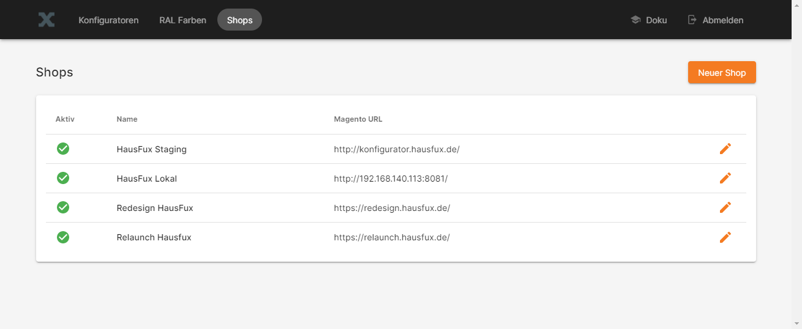
Task: Toggle the active status of HausFux Lokal
Action: pyautogui.click(x=63, y=178)
